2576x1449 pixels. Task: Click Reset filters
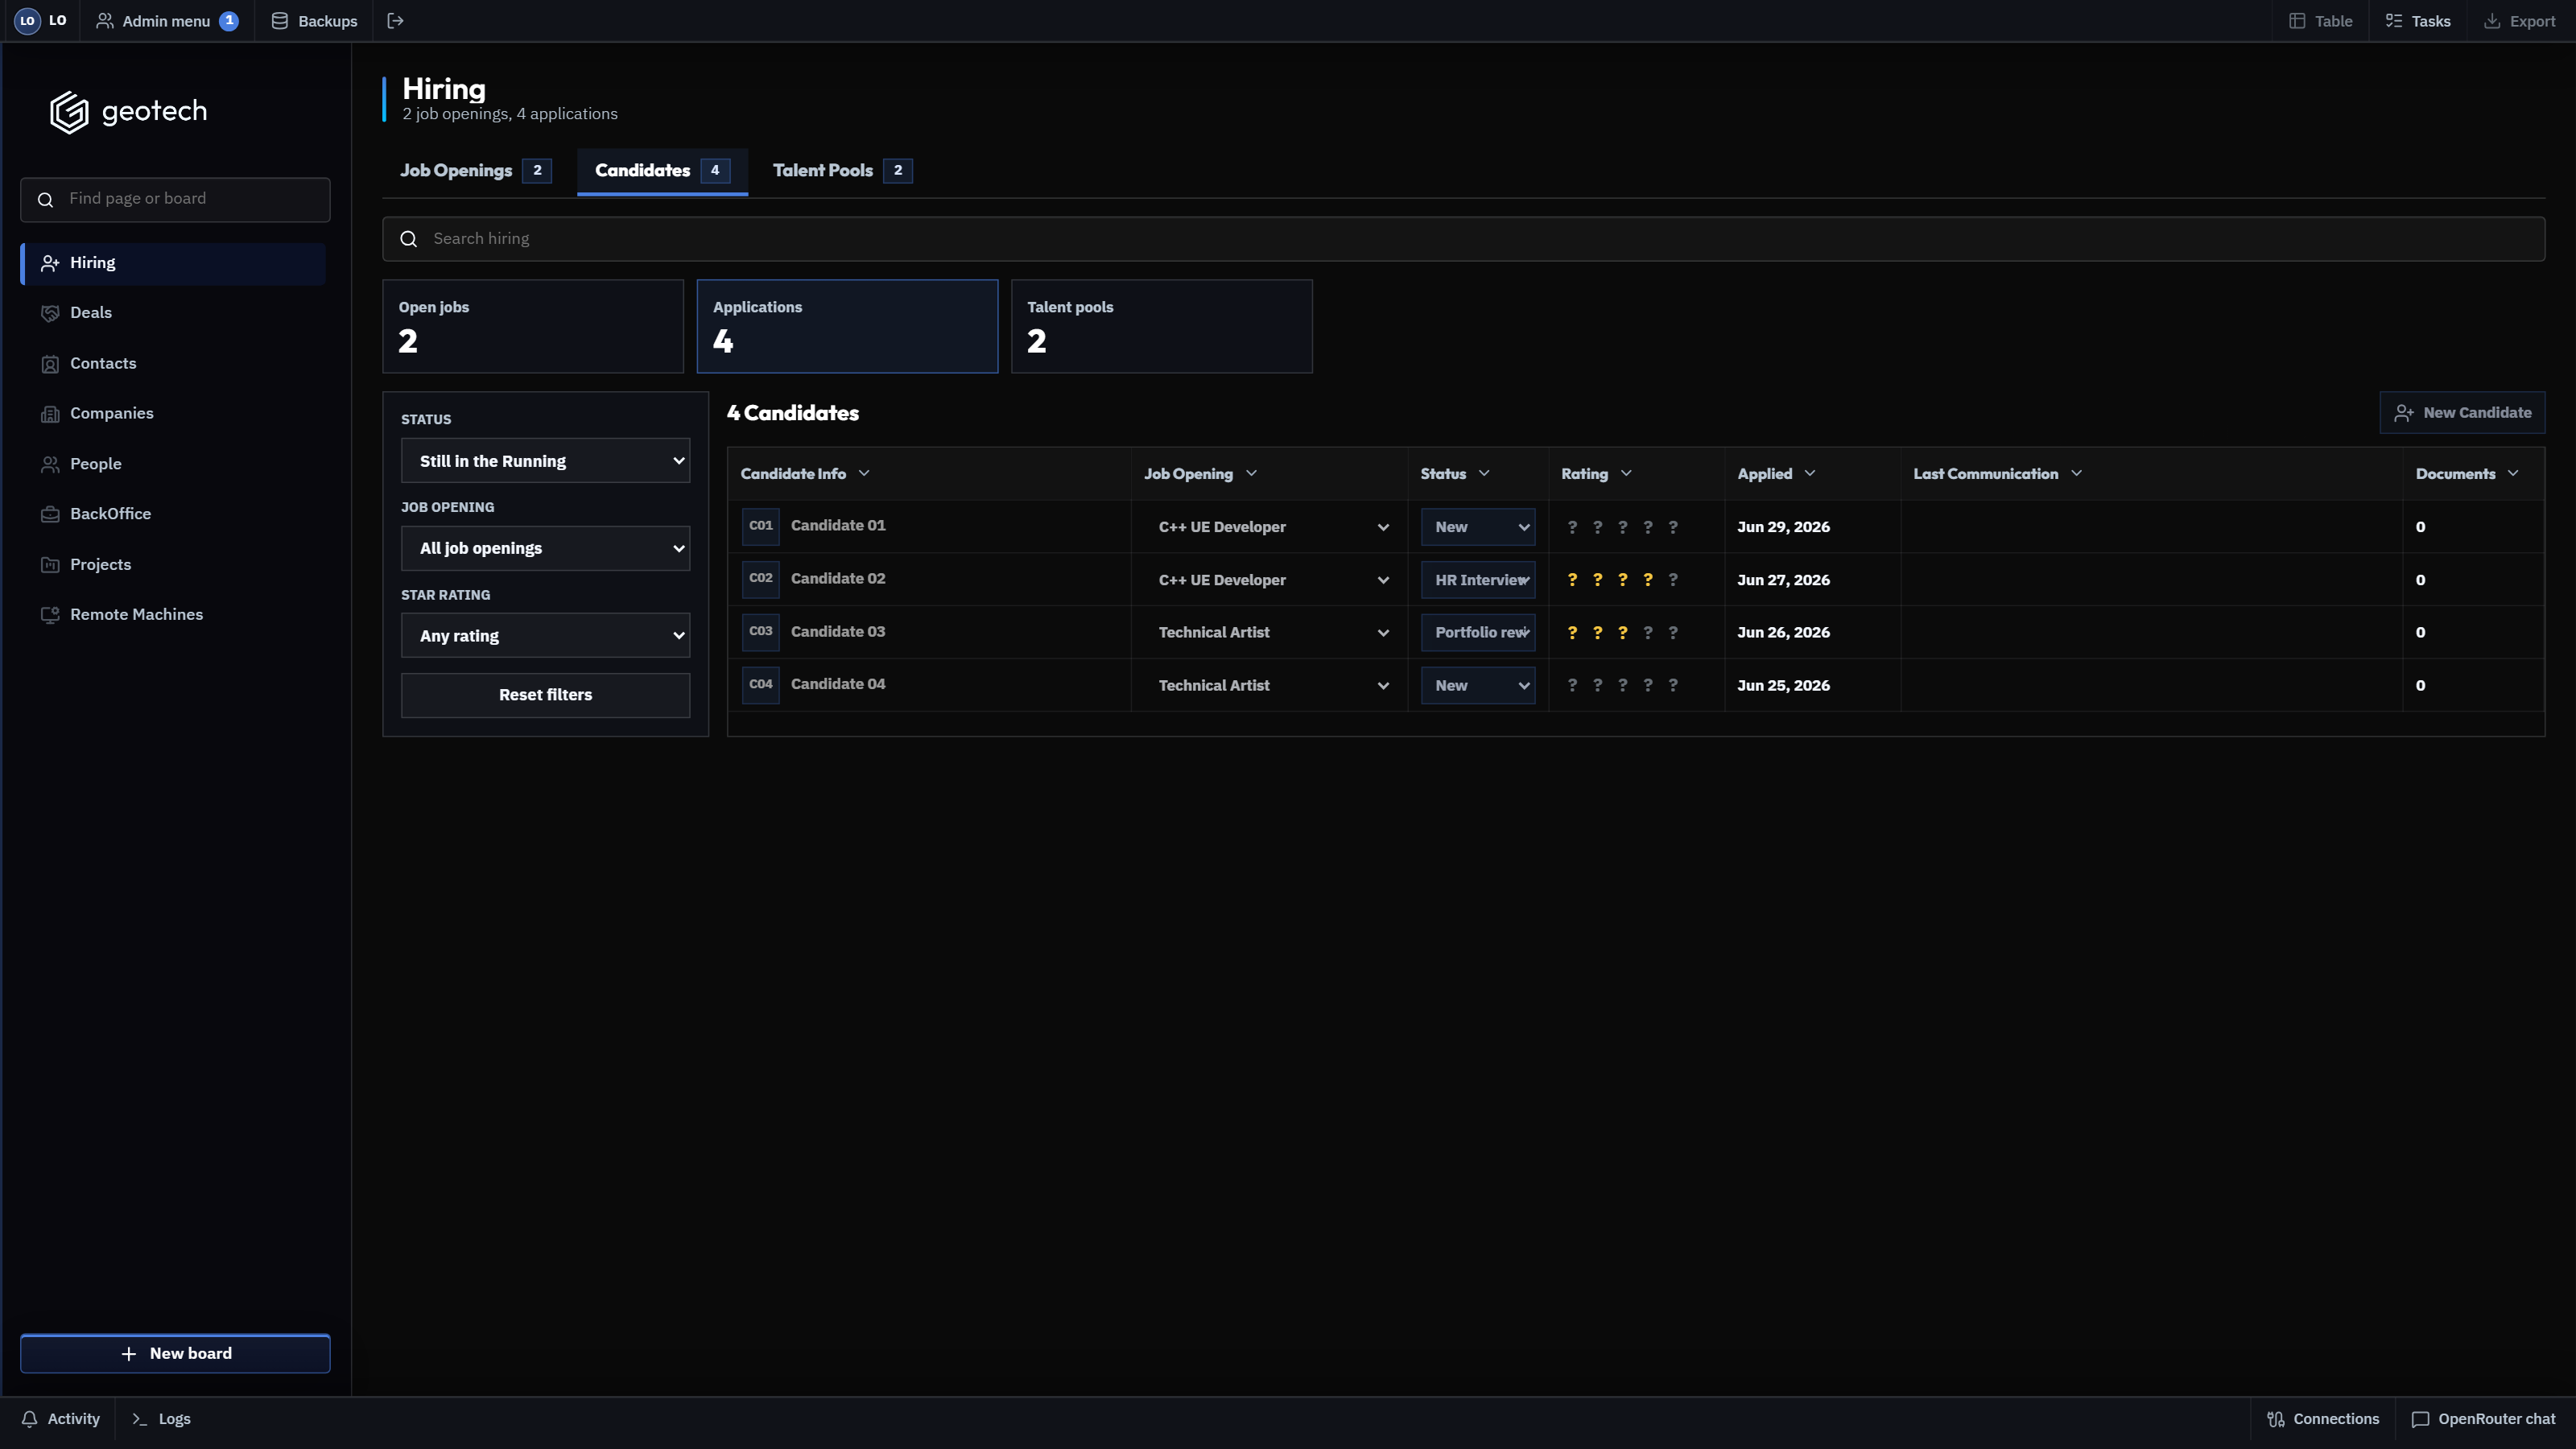click(x=545, y=695)
